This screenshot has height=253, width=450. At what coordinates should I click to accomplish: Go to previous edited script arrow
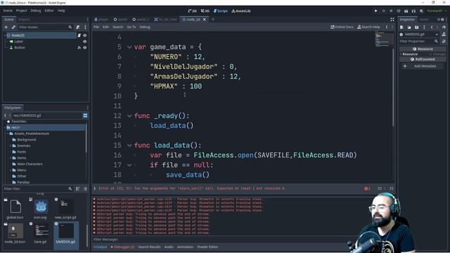387,27
